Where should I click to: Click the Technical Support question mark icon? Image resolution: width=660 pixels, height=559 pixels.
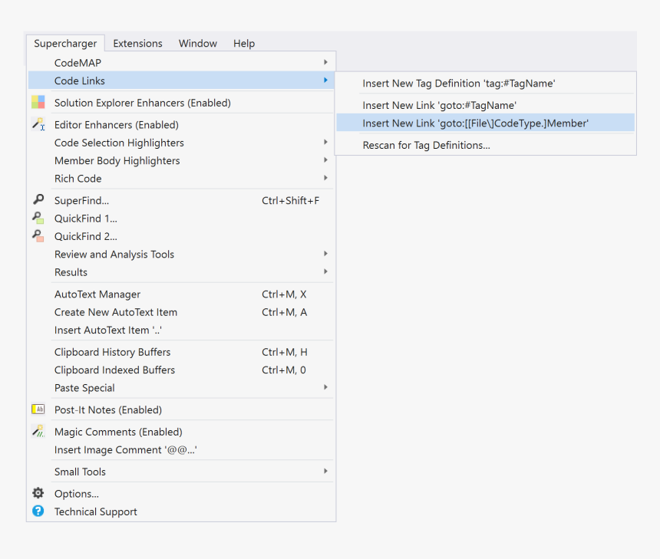pos(38,511)
